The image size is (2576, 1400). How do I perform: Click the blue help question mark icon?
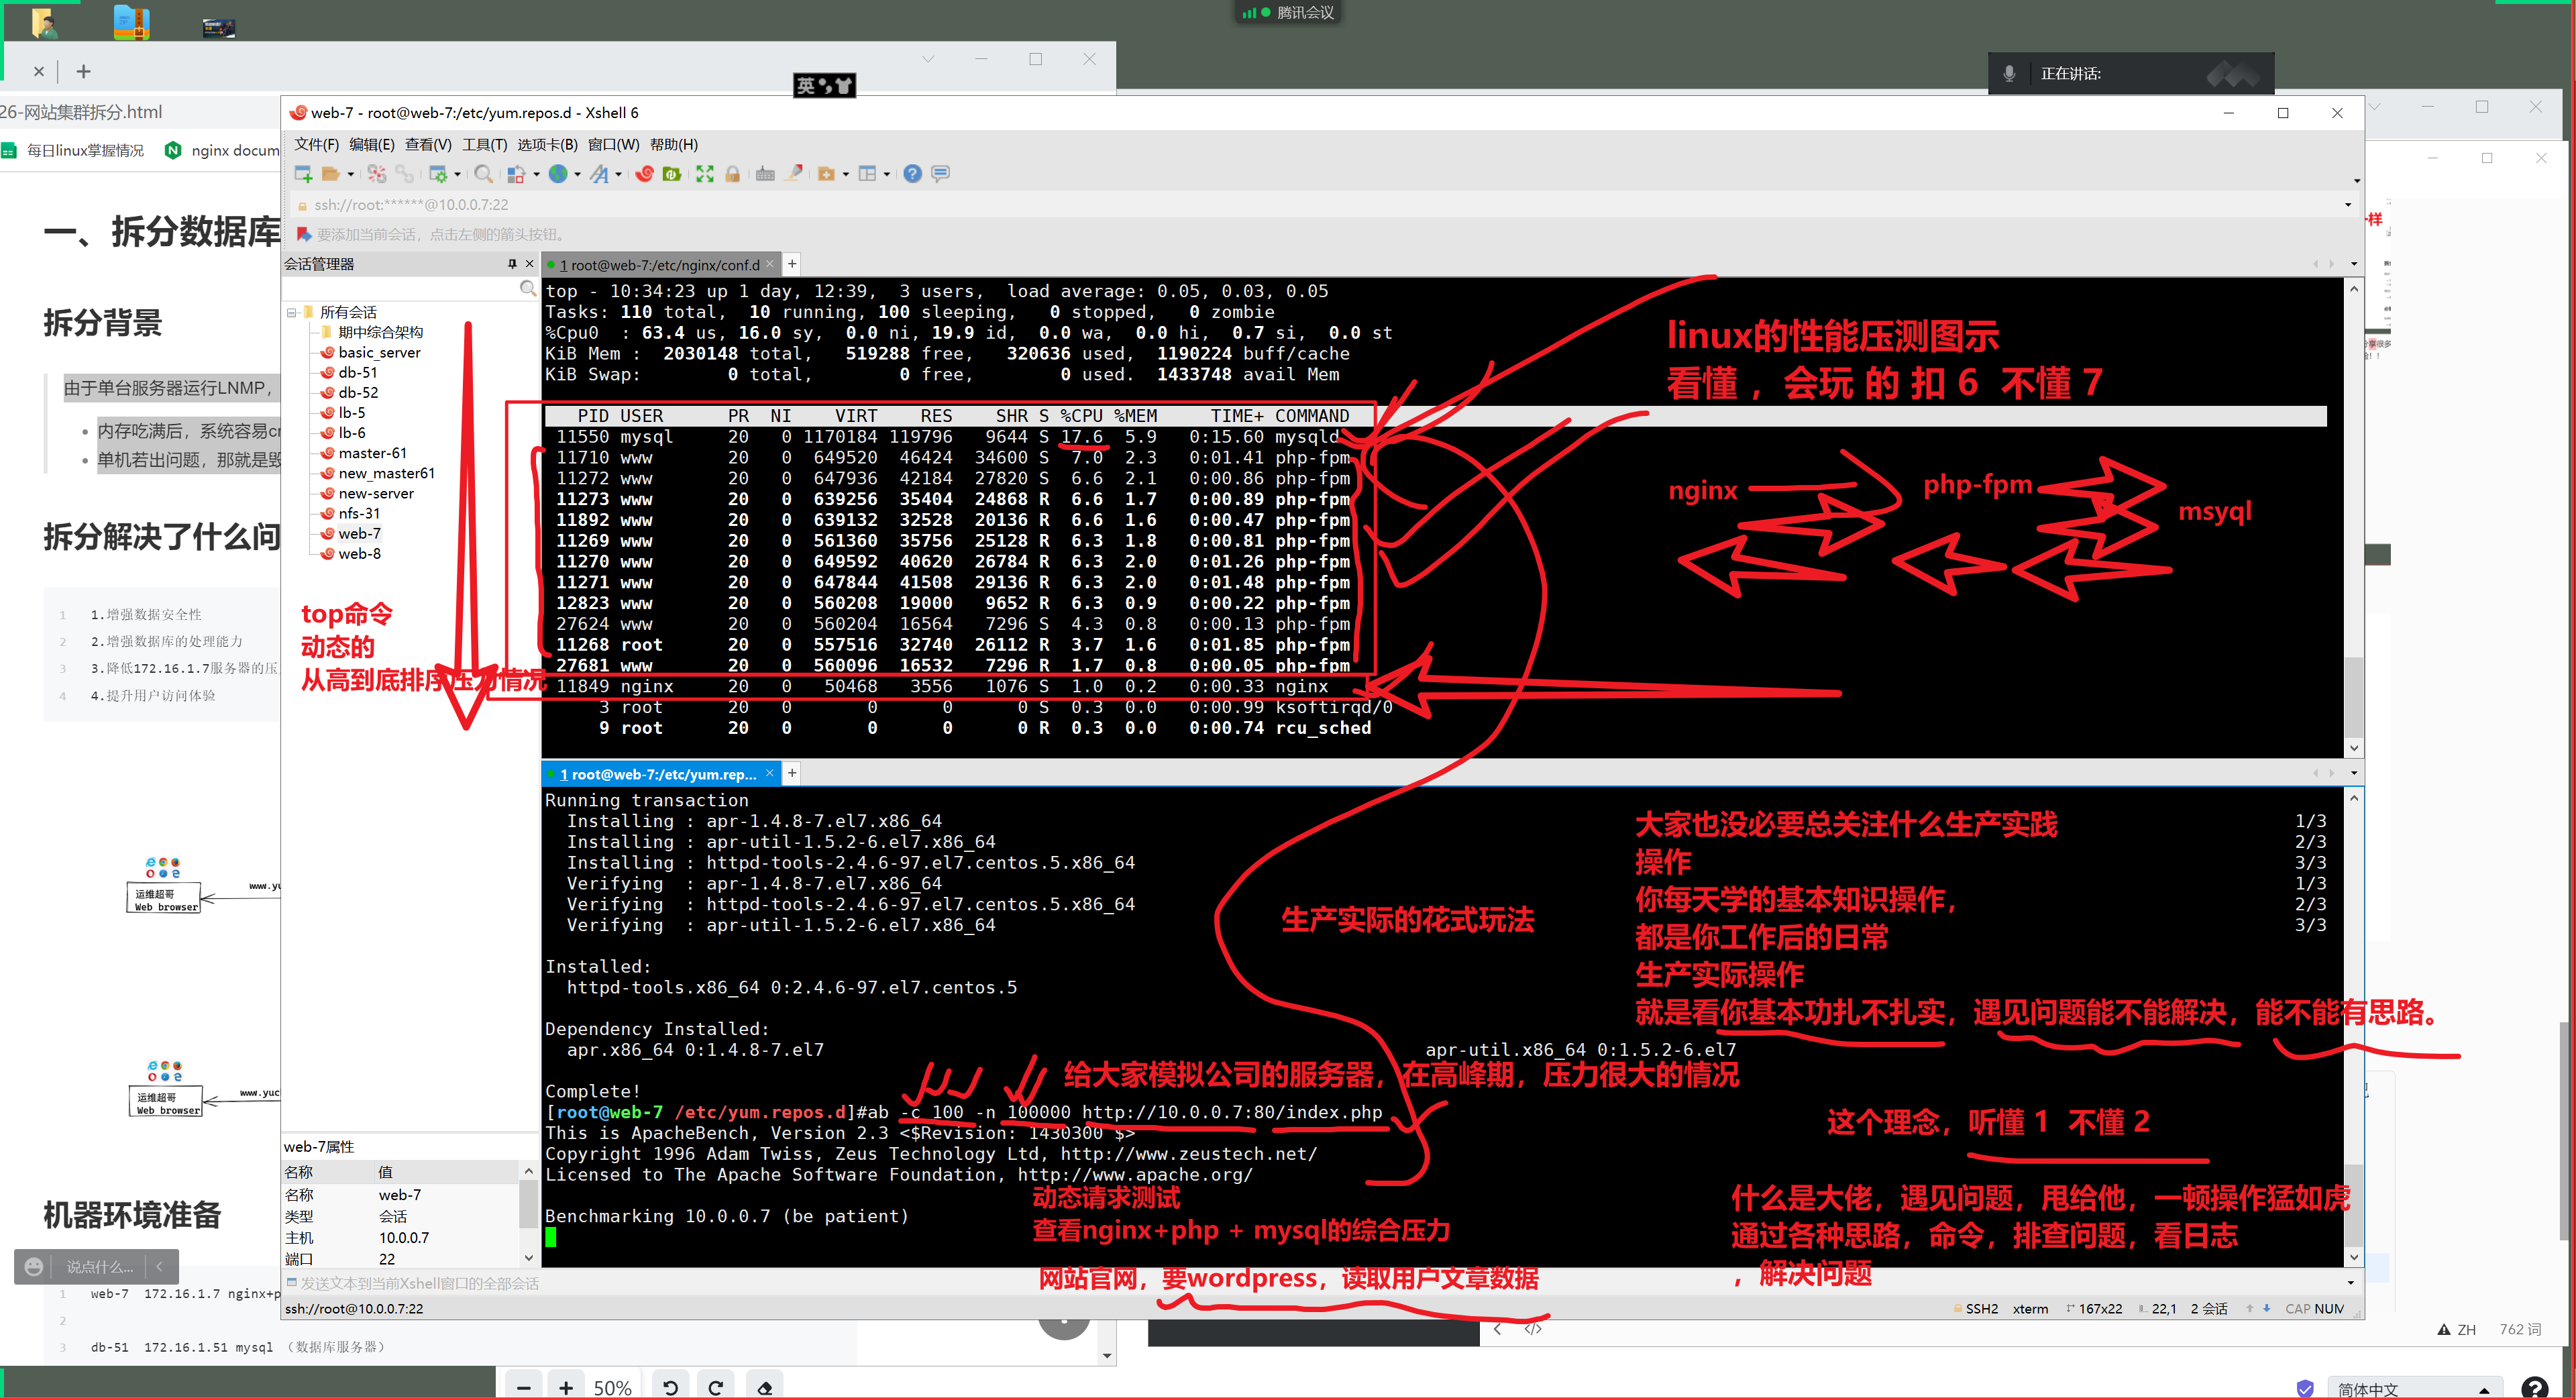coord(912,174)
